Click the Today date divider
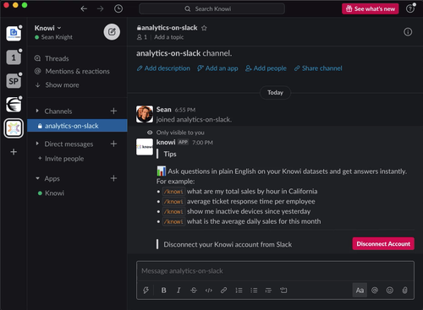 pos(275,93)
